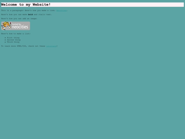
Task: Click the bold word in the paragraph
Action: 30,14
